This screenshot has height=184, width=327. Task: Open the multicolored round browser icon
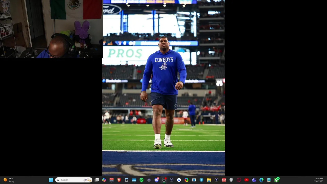(x=186, y=180)
